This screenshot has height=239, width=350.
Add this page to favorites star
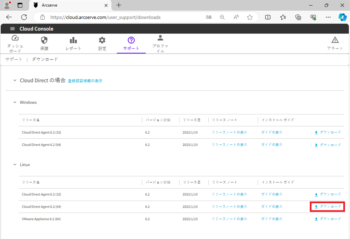250,17
